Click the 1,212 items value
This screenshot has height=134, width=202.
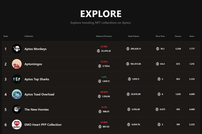tap(192, 64)
